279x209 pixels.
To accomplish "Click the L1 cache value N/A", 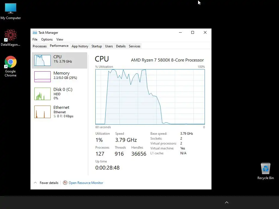I will [x=183, y=153].
